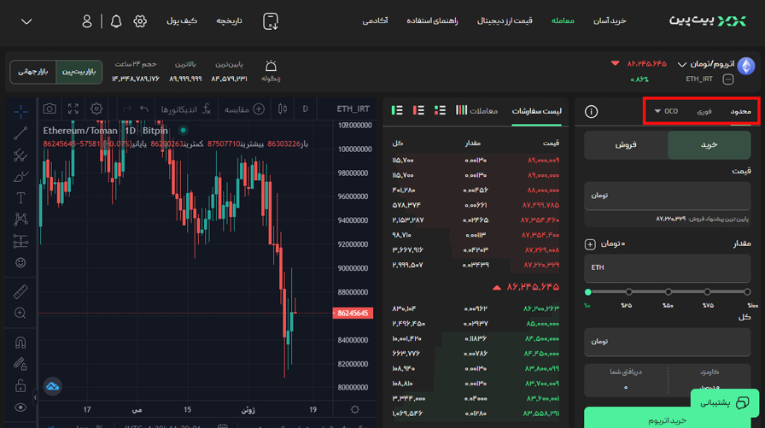Select the pattern drawing tool

[20, 219]
